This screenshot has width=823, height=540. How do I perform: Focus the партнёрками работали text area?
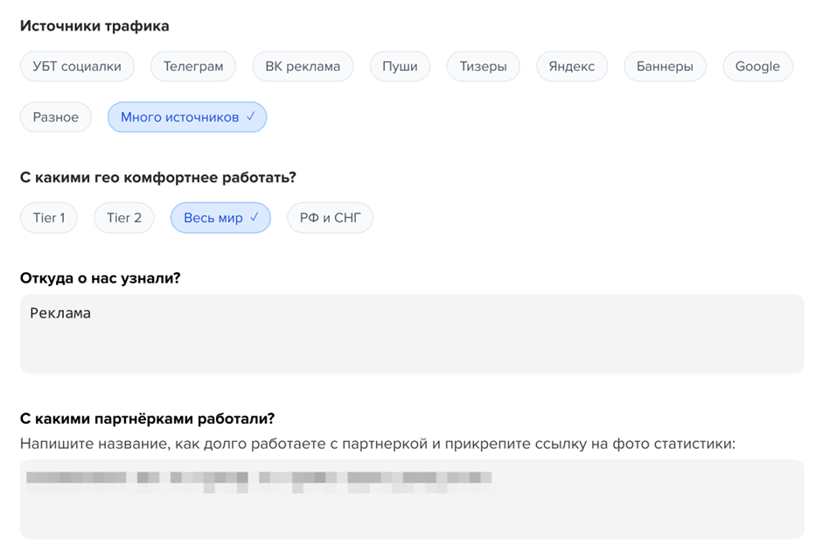tap(412, 499)
